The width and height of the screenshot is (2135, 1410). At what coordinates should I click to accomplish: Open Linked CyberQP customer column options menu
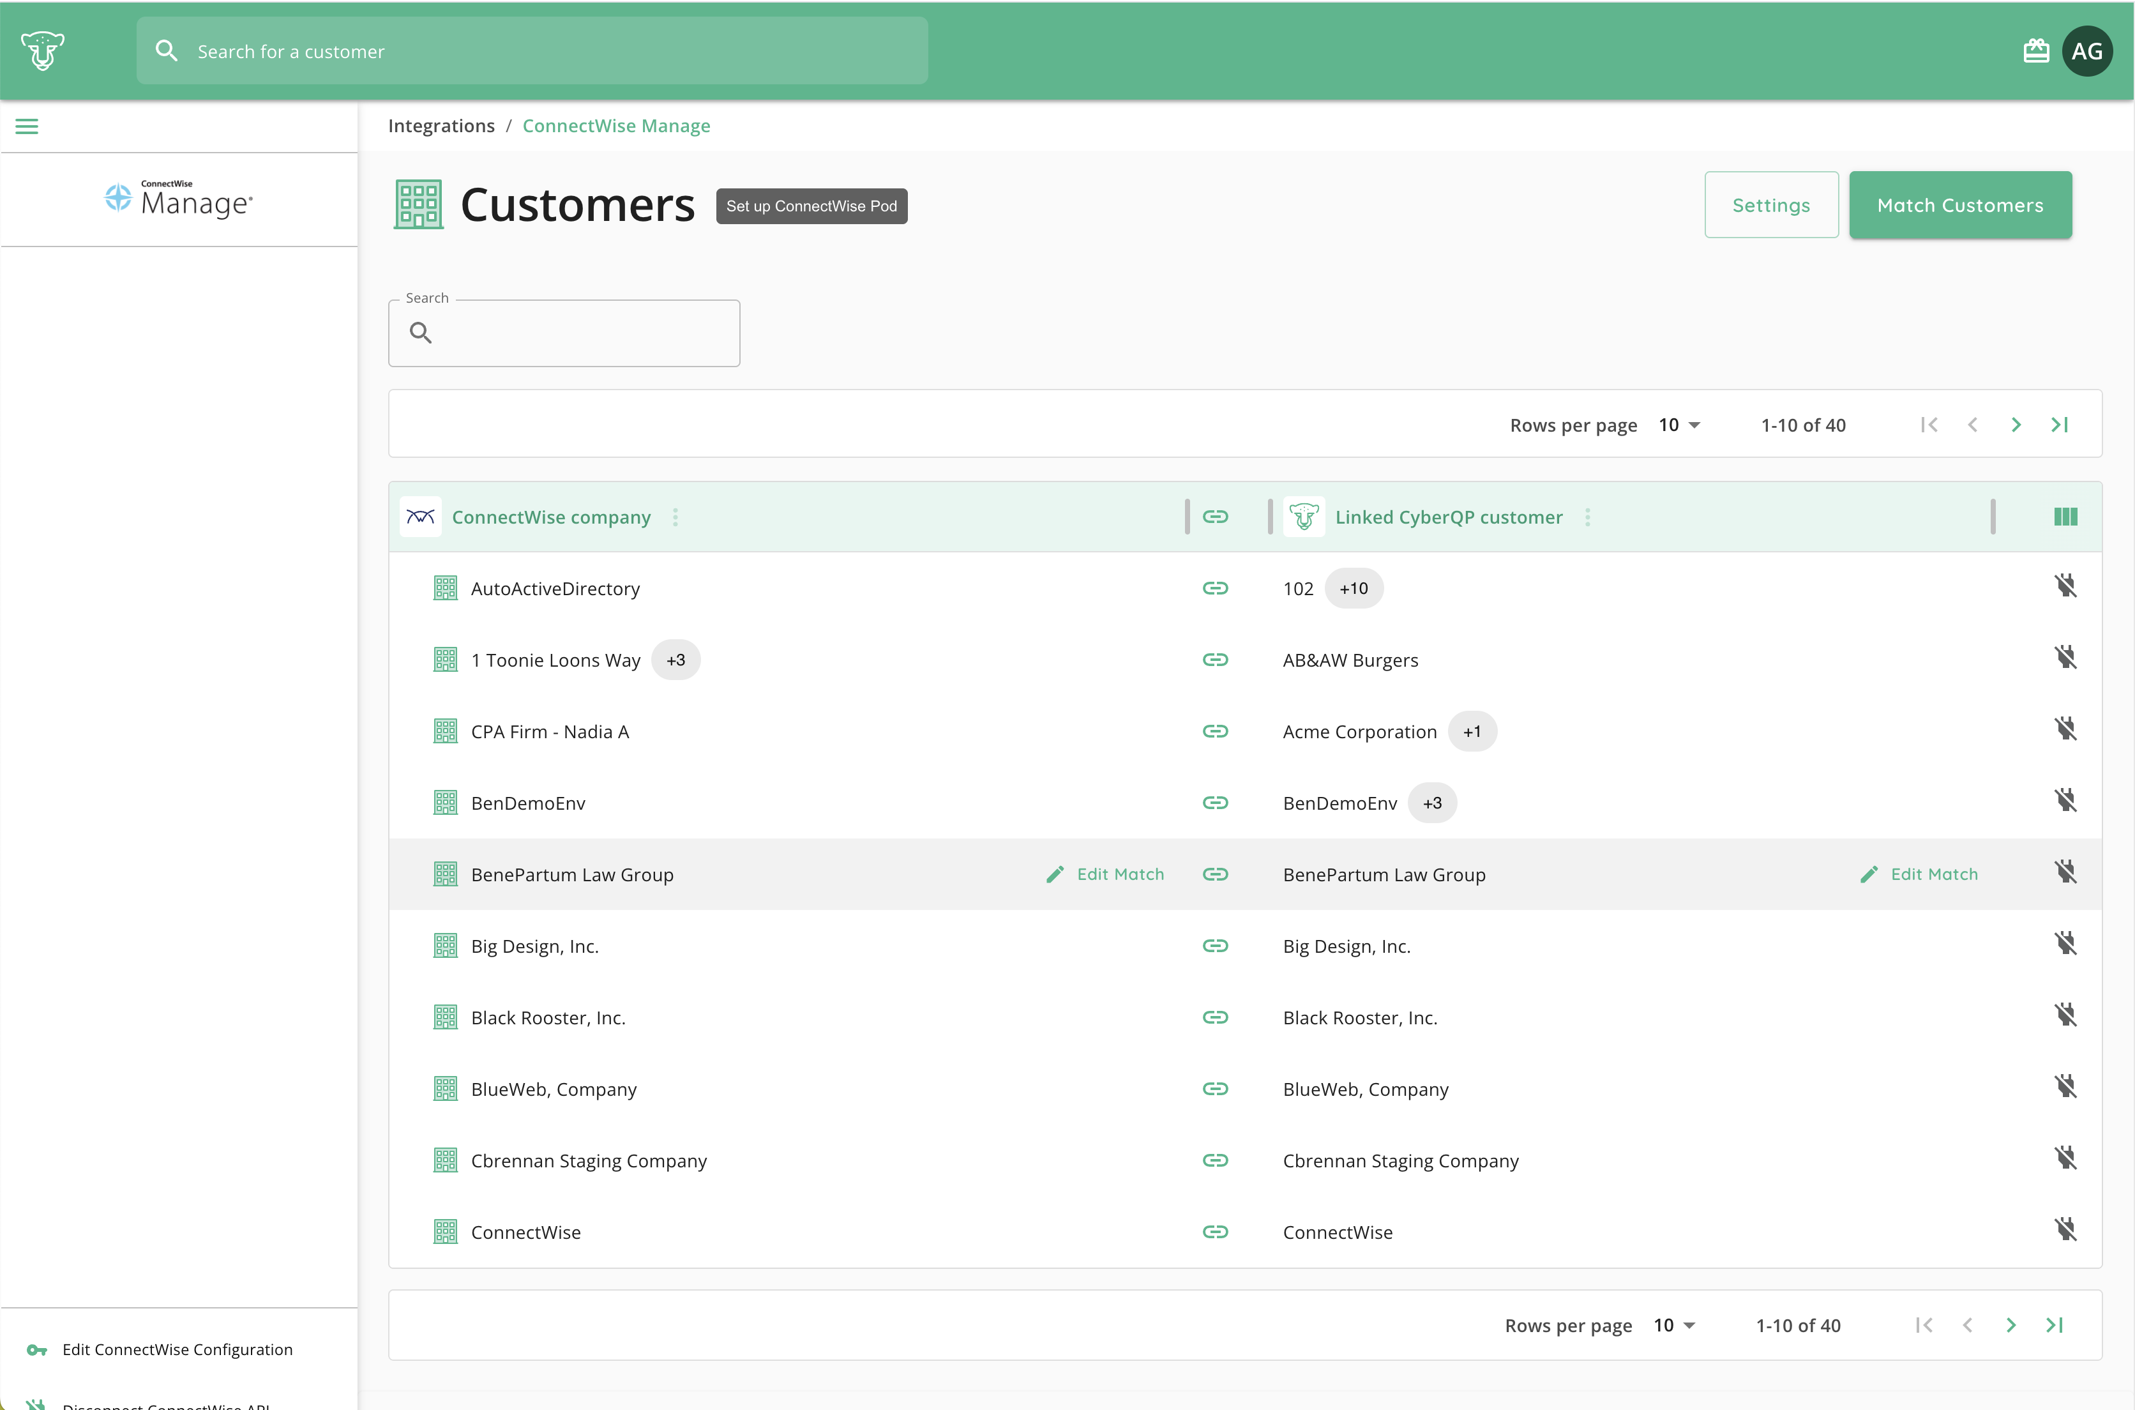(1588, 517)
